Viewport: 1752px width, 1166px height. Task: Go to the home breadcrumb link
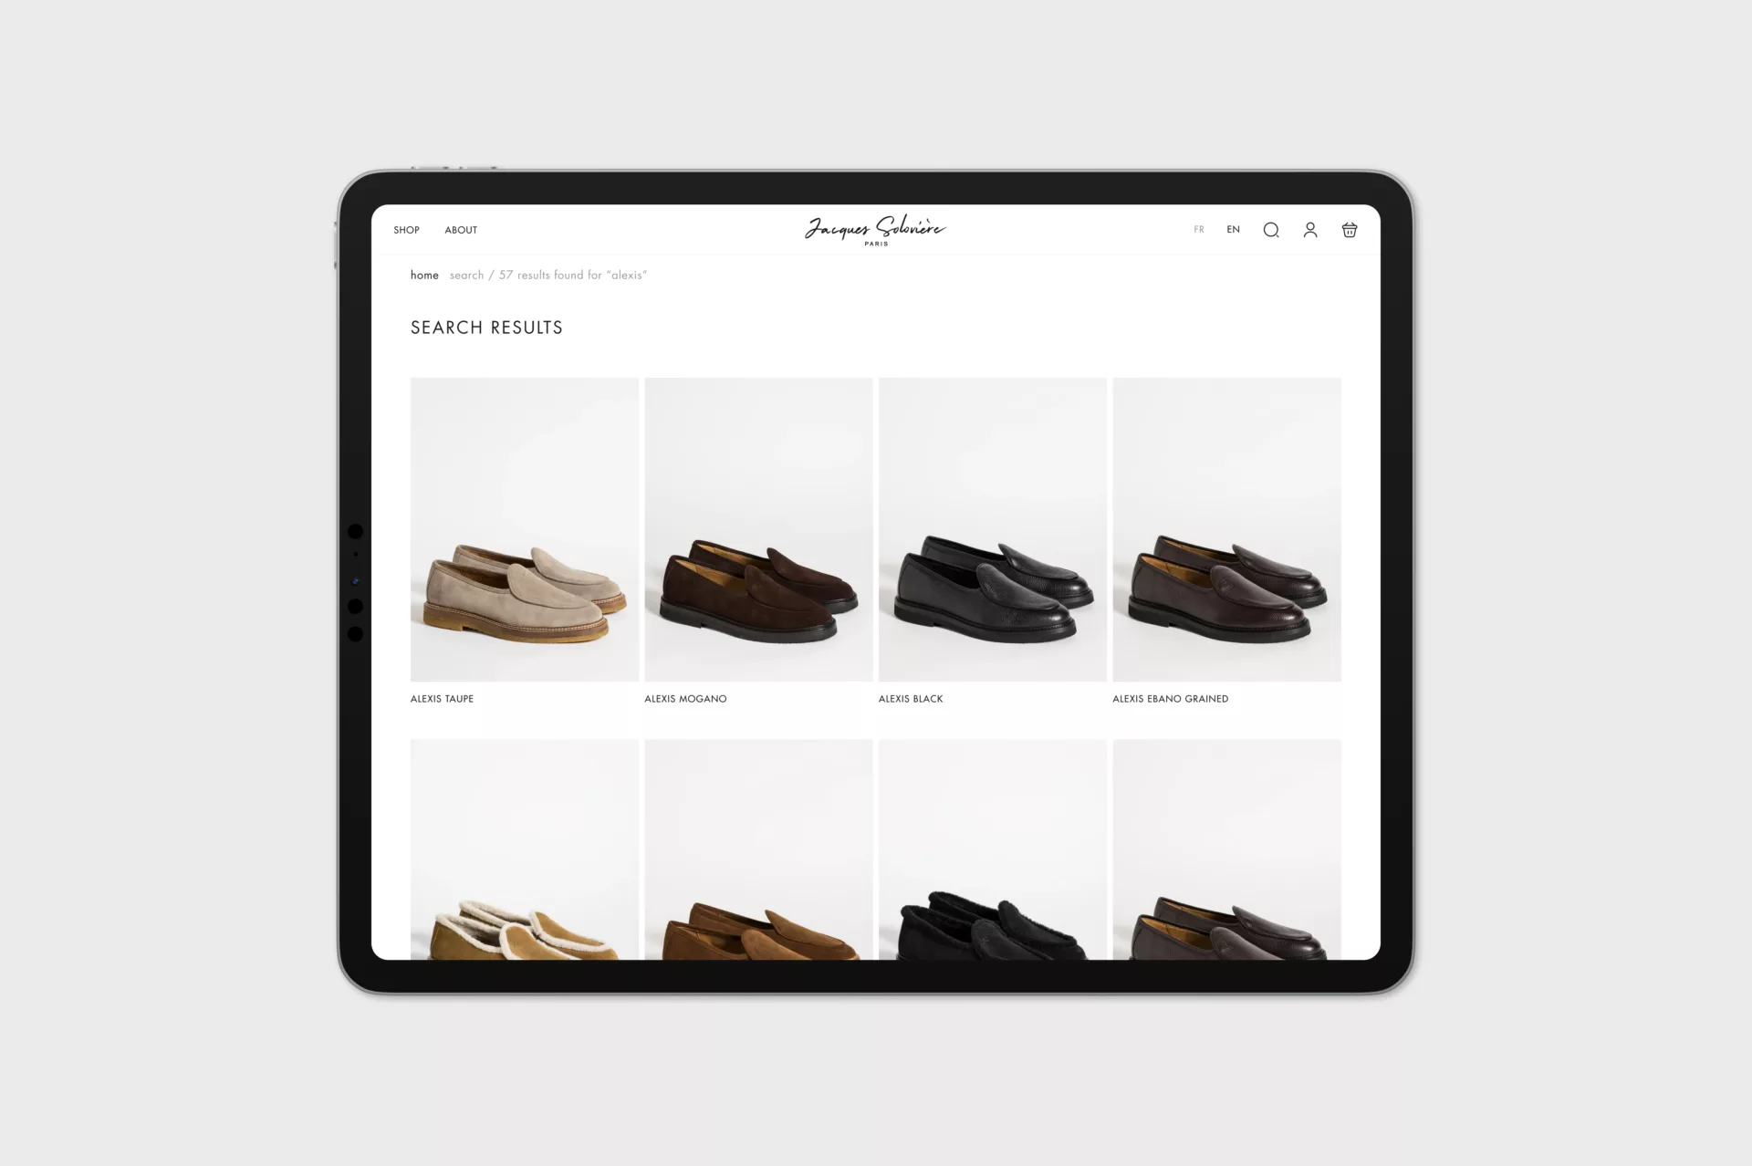(x=424, y=275)
